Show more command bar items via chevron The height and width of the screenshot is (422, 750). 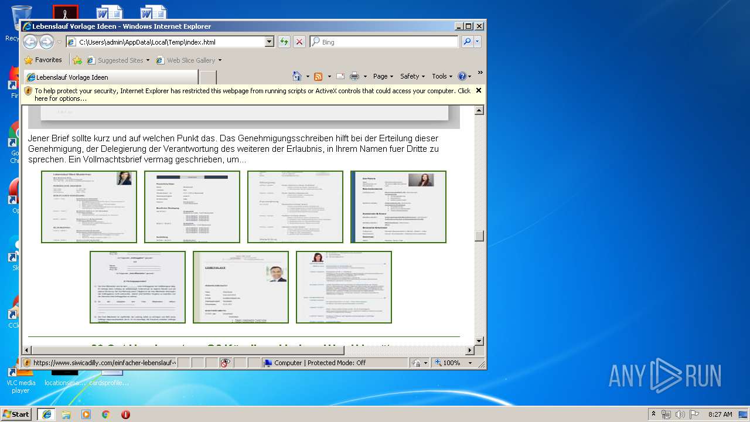(480, 73)
